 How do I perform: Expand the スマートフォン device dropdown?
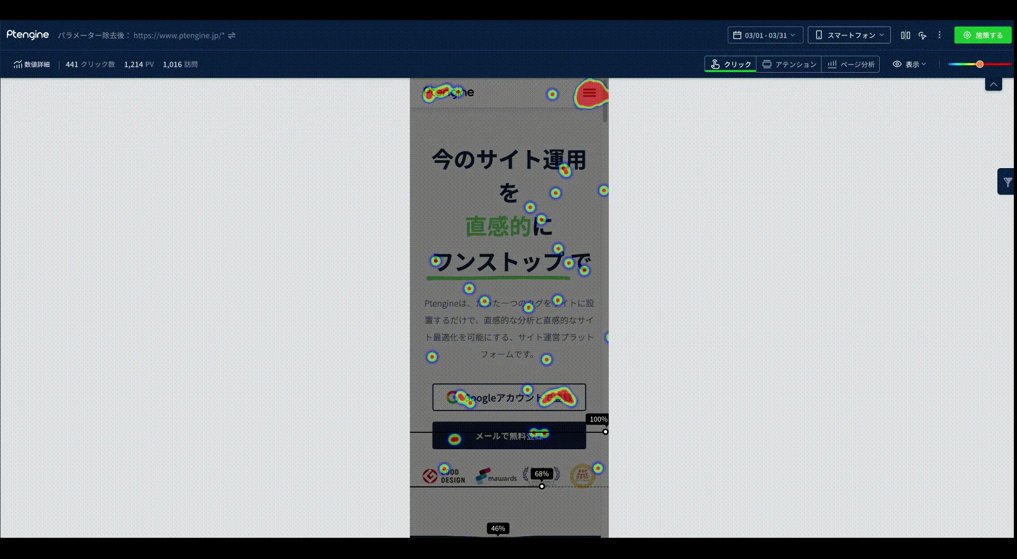point(849,35)
